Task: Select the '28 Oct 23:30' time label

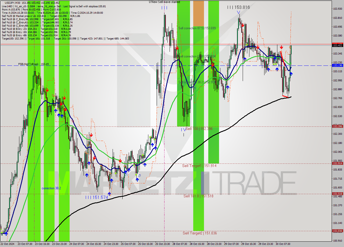Action: coord(214,244)
